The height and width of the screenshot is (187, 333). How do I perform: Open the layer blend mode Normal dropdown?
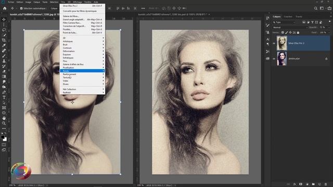click(x=290, y=28)
